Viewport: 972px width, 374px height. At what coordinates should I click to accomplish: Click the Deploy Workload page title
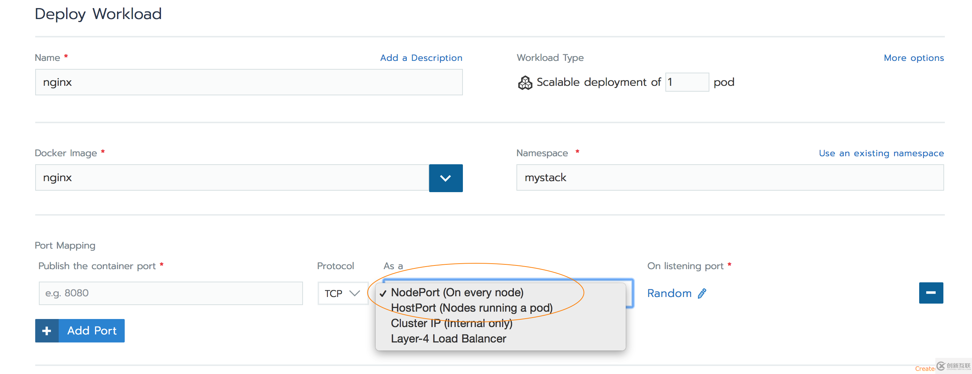click(x=98, y=14)
